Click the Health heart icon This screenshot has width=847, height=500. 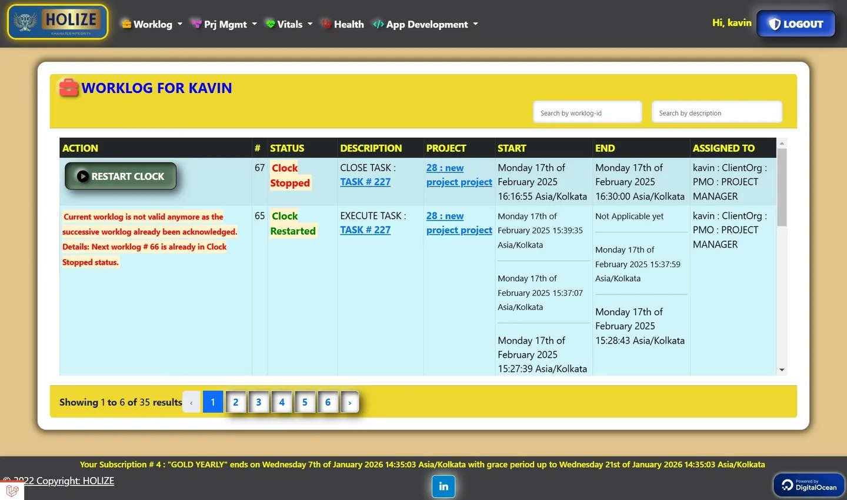coord(325,24)
